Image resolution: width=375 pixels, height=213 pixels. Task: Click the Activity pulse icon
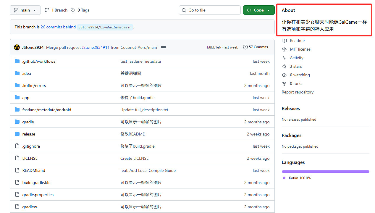pos(284,58)
